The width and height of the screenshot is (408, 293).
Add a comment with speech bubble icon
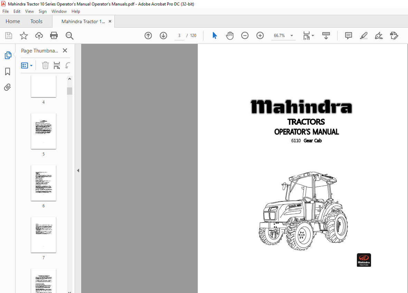point(349,36)
